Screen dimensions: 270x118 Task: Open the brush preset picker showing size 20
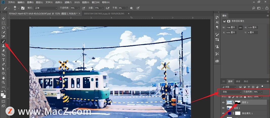tap(16, 8)
